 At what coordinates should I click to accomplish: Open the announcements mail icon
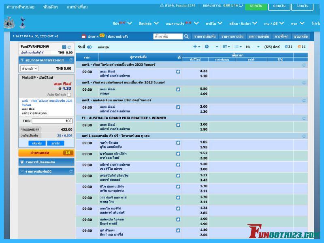[x=84, y=36]
